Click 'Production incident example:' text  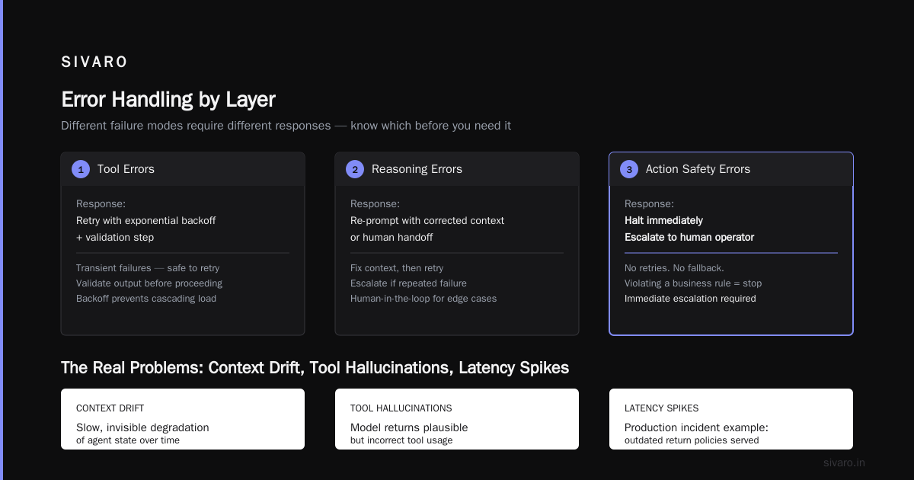tap(696, 427)
